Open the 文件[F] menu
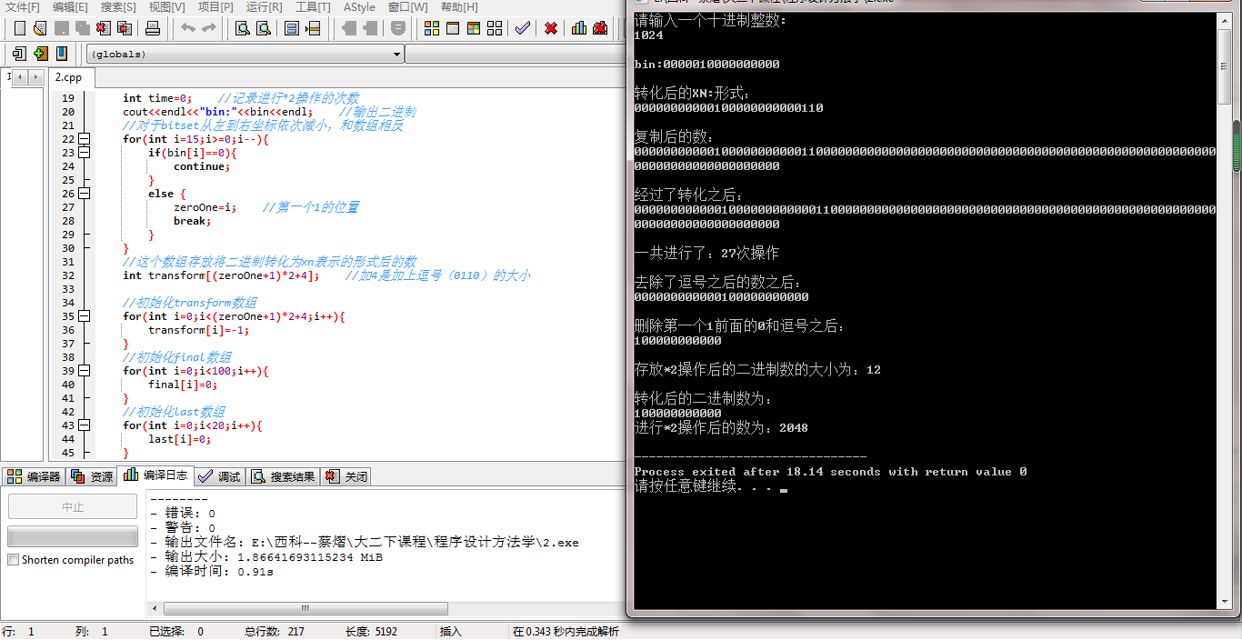The height and width of the screenshot is (640, 1242). [x=23, y=7]
